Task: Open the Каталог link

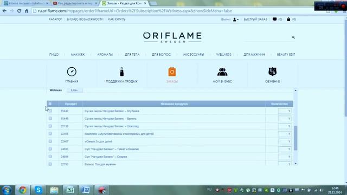Action: coord(55,19)
